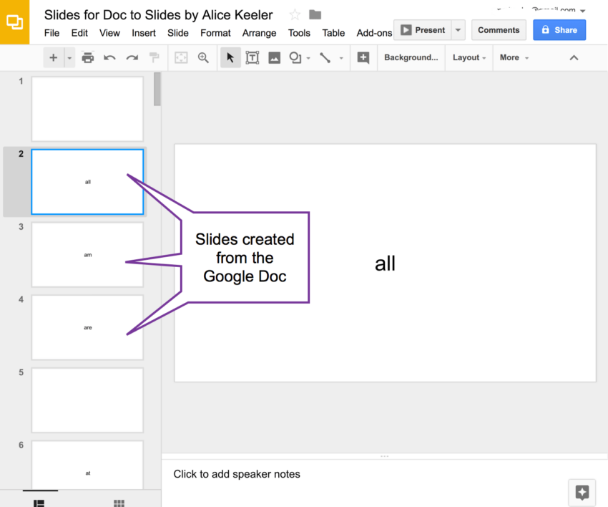Viewport: 608px width, 507px height.
Task: Open the Add-ons menu
Action: pos(374,33)
